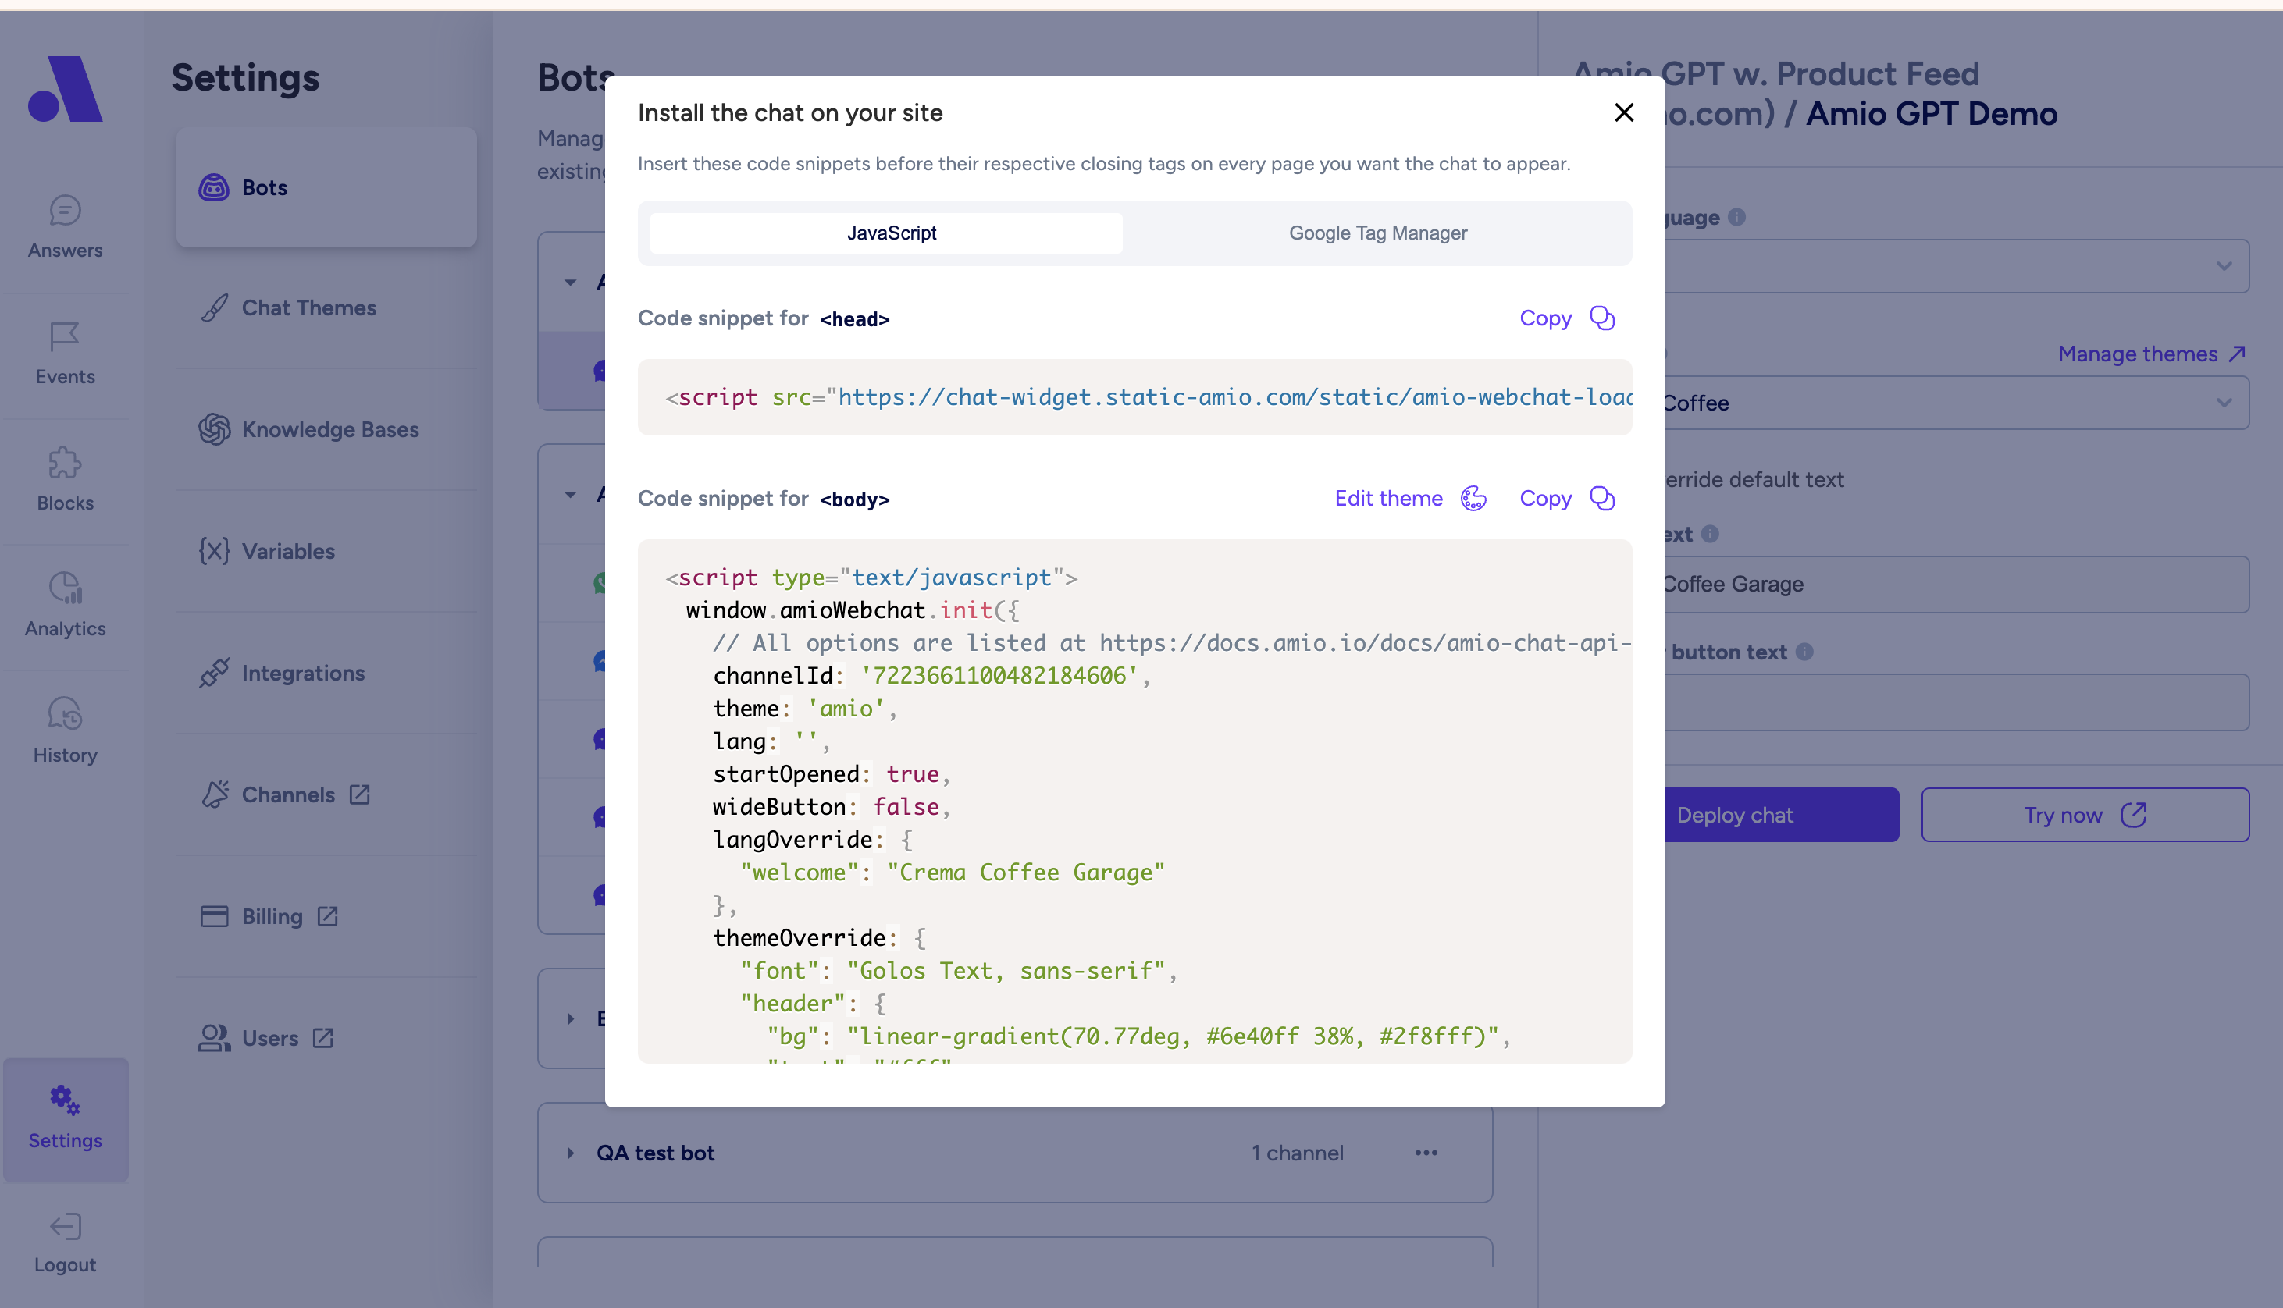Go to Blocks in sidebar
Image resolution: width=2283 pixels, height=1308 pixels.
tap(65, 480)
